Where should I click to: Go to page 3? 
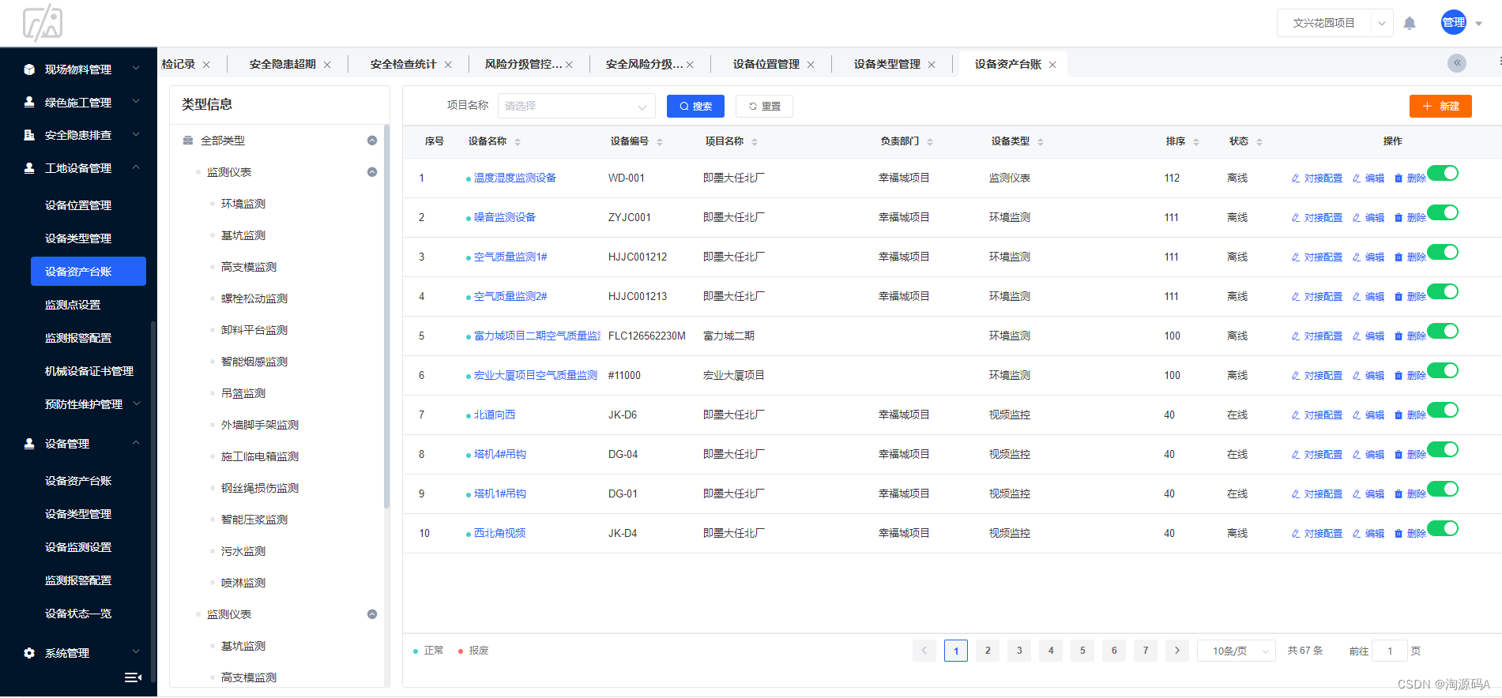click(1019, 651)
